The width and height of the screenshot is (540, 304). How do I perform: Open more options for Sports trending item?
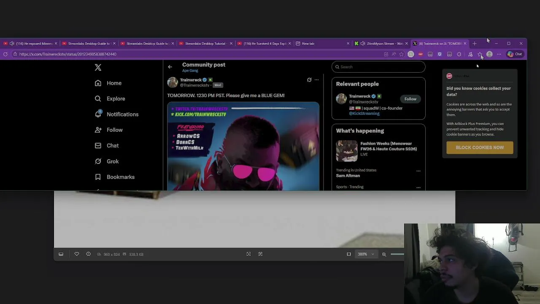click(418, 187)
